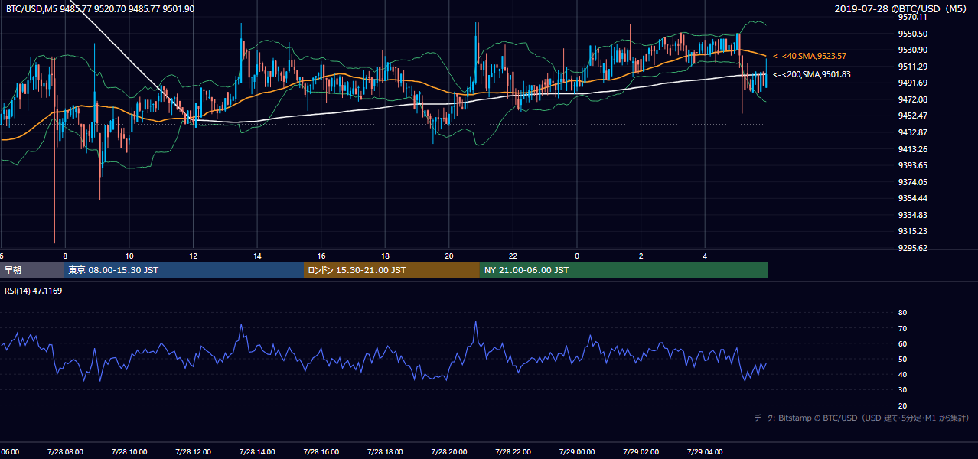This screenshot has height=459, width=978.
Task: Click the 7/28 14:00 time label
Action: point(256,452)
